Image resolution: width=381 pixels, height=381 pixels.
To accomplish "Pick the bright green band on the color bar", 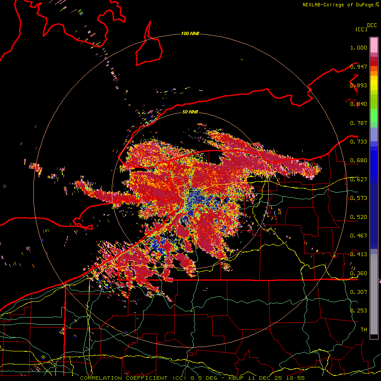I will [x=374, y=116].
